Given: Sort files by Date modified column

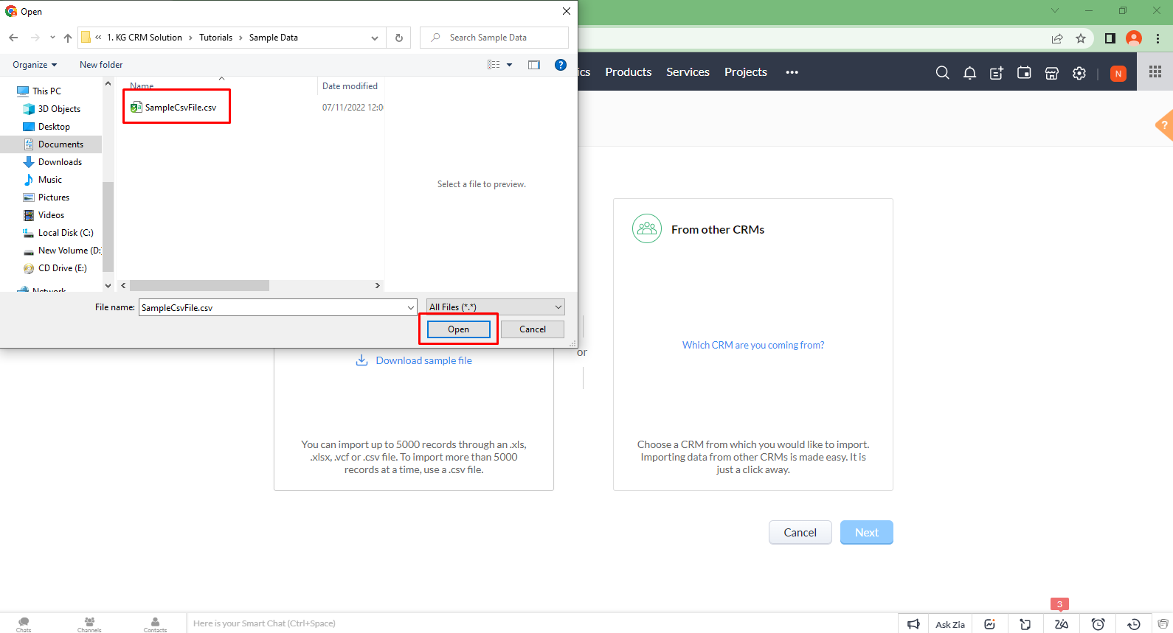Looking at the screenshot, I should [x=350, y=86].
